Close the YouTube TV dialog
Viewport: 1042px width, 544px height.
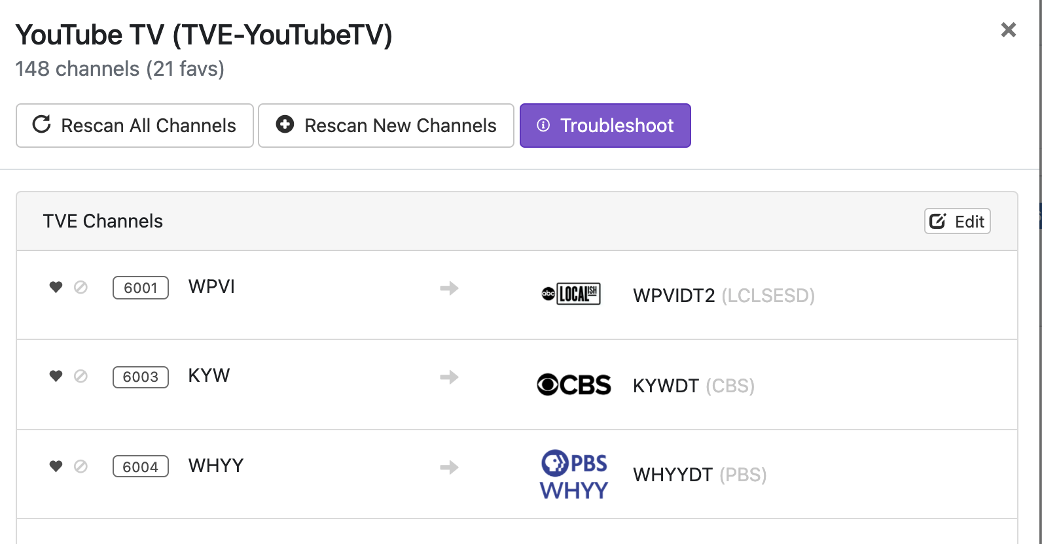click(1008, 30)
